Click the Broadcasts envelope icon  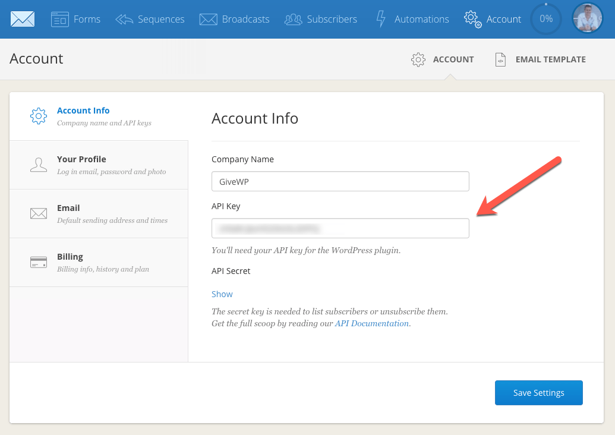click(208, 19)
